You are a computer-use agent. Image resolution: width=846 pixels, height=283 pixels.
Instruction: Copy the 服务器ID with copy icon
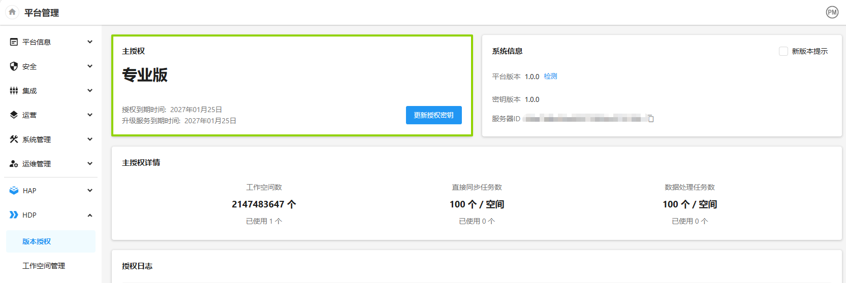pos(650,119)
